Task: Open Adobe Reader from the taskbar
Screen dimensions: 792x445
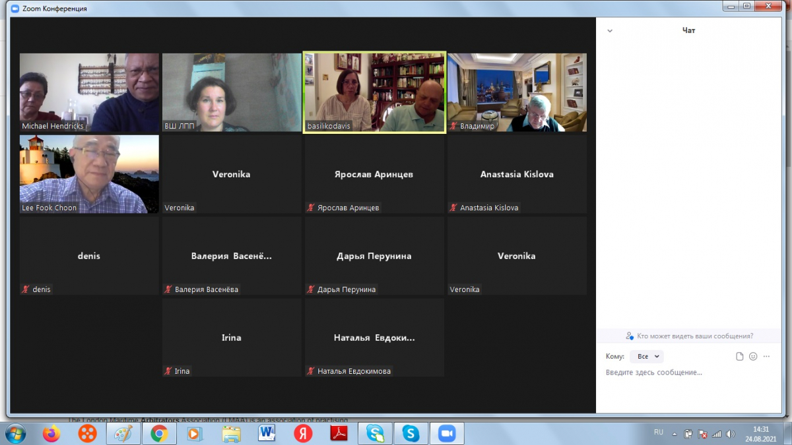Action: [x=339, y=434]
